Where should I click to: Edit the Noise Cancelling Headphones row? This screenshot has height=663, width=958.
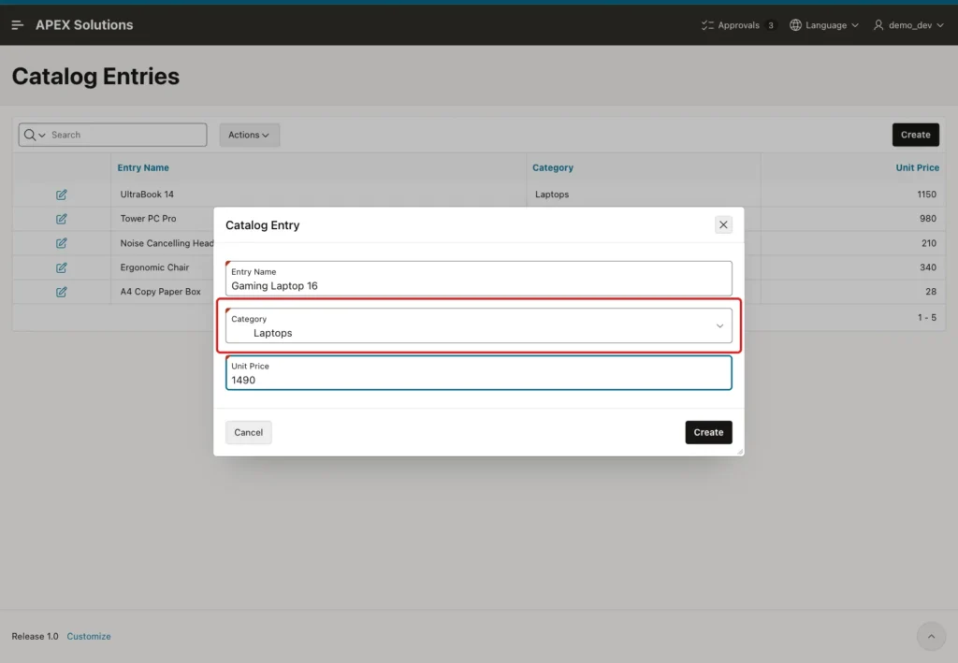(x=61, y=243)
